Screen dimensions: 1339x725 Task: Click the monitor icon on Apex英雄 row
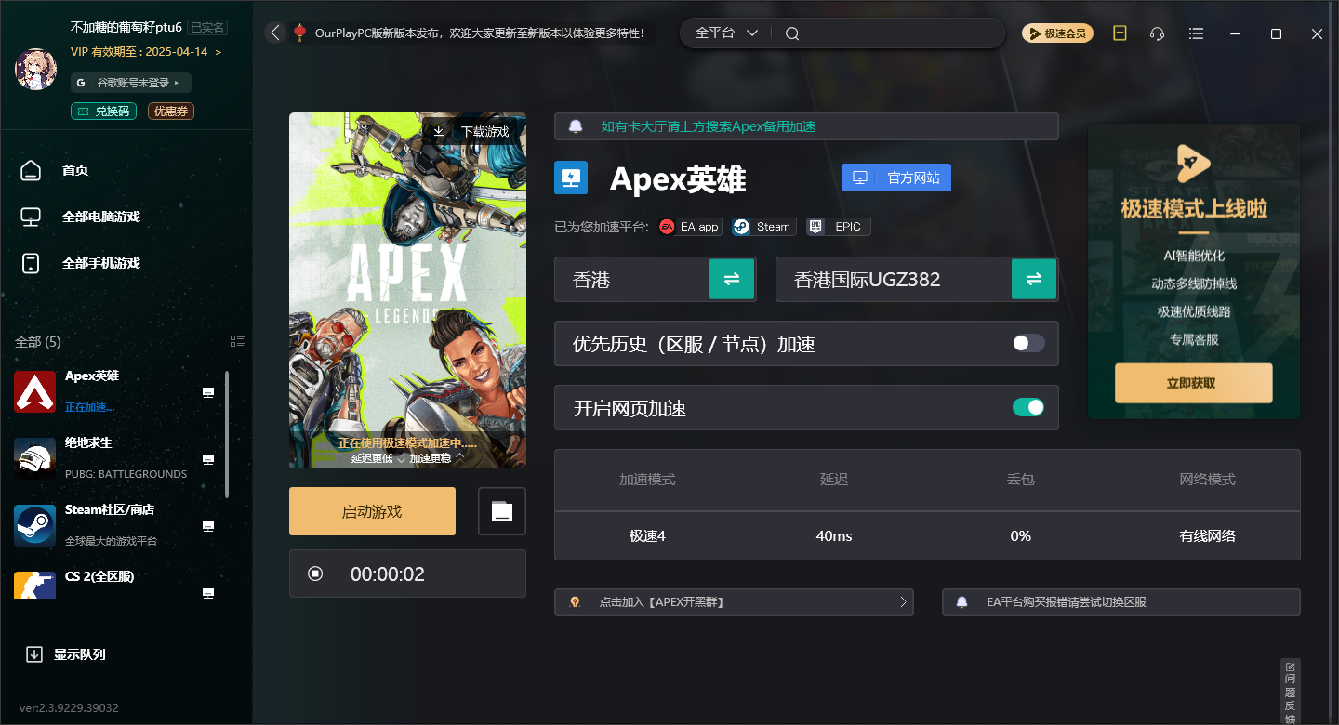208,392
